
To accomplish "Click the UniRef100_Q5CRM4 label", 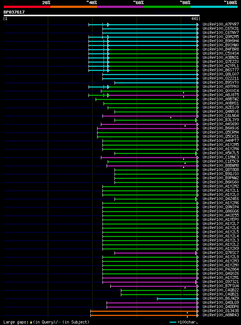I will [221, 132].
